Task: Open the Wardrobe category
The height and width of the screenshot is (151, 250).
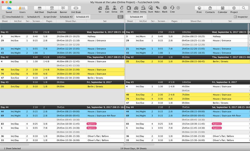Action: [x=165, y=8]
